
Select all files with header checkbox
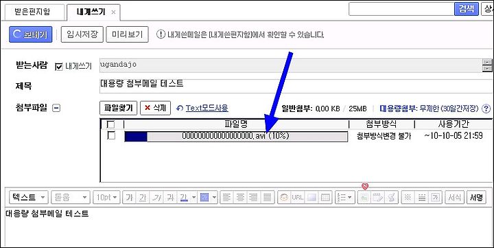click(111, 124)
